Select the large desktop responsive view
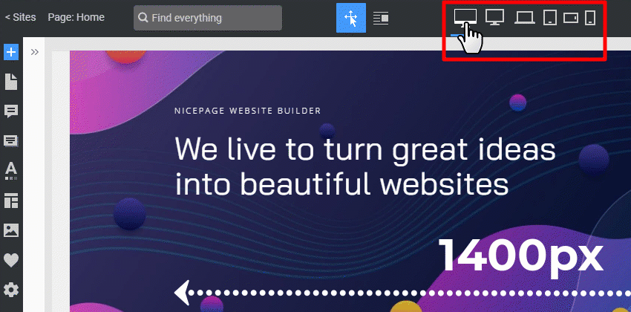Viewport: 631px width, 312px height. tap(465, 18)
